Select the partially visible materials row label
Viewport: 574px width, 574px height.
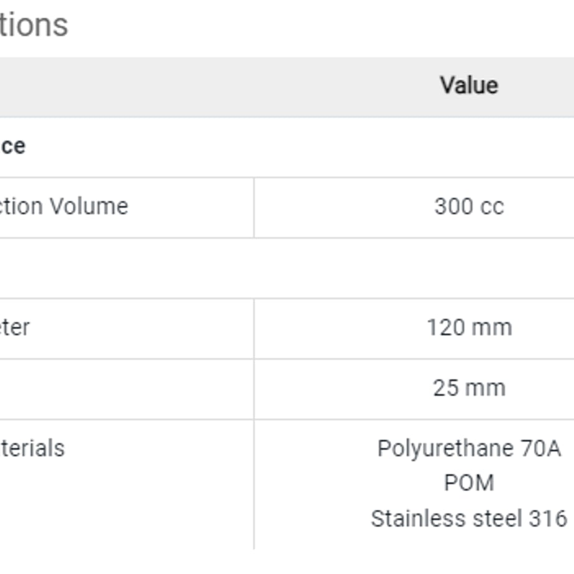pyautogui.click(x=32, y=448)
